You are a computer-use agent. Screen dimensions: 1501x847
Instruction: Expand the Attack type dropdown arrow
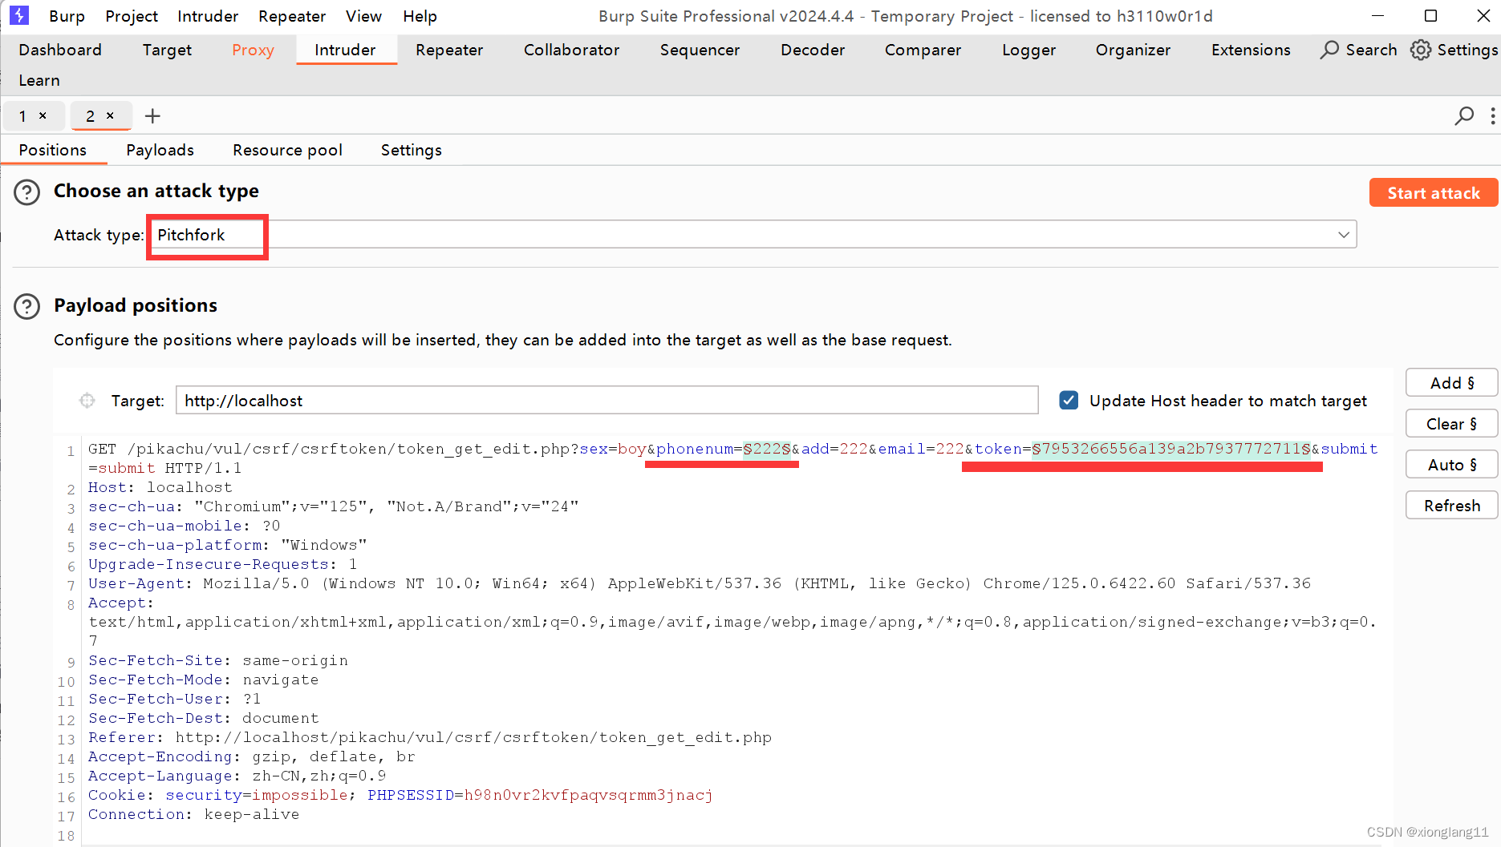click(1344, 235)
